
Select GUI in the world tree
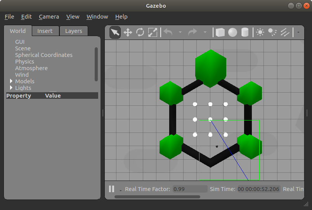tap(20, 42)
